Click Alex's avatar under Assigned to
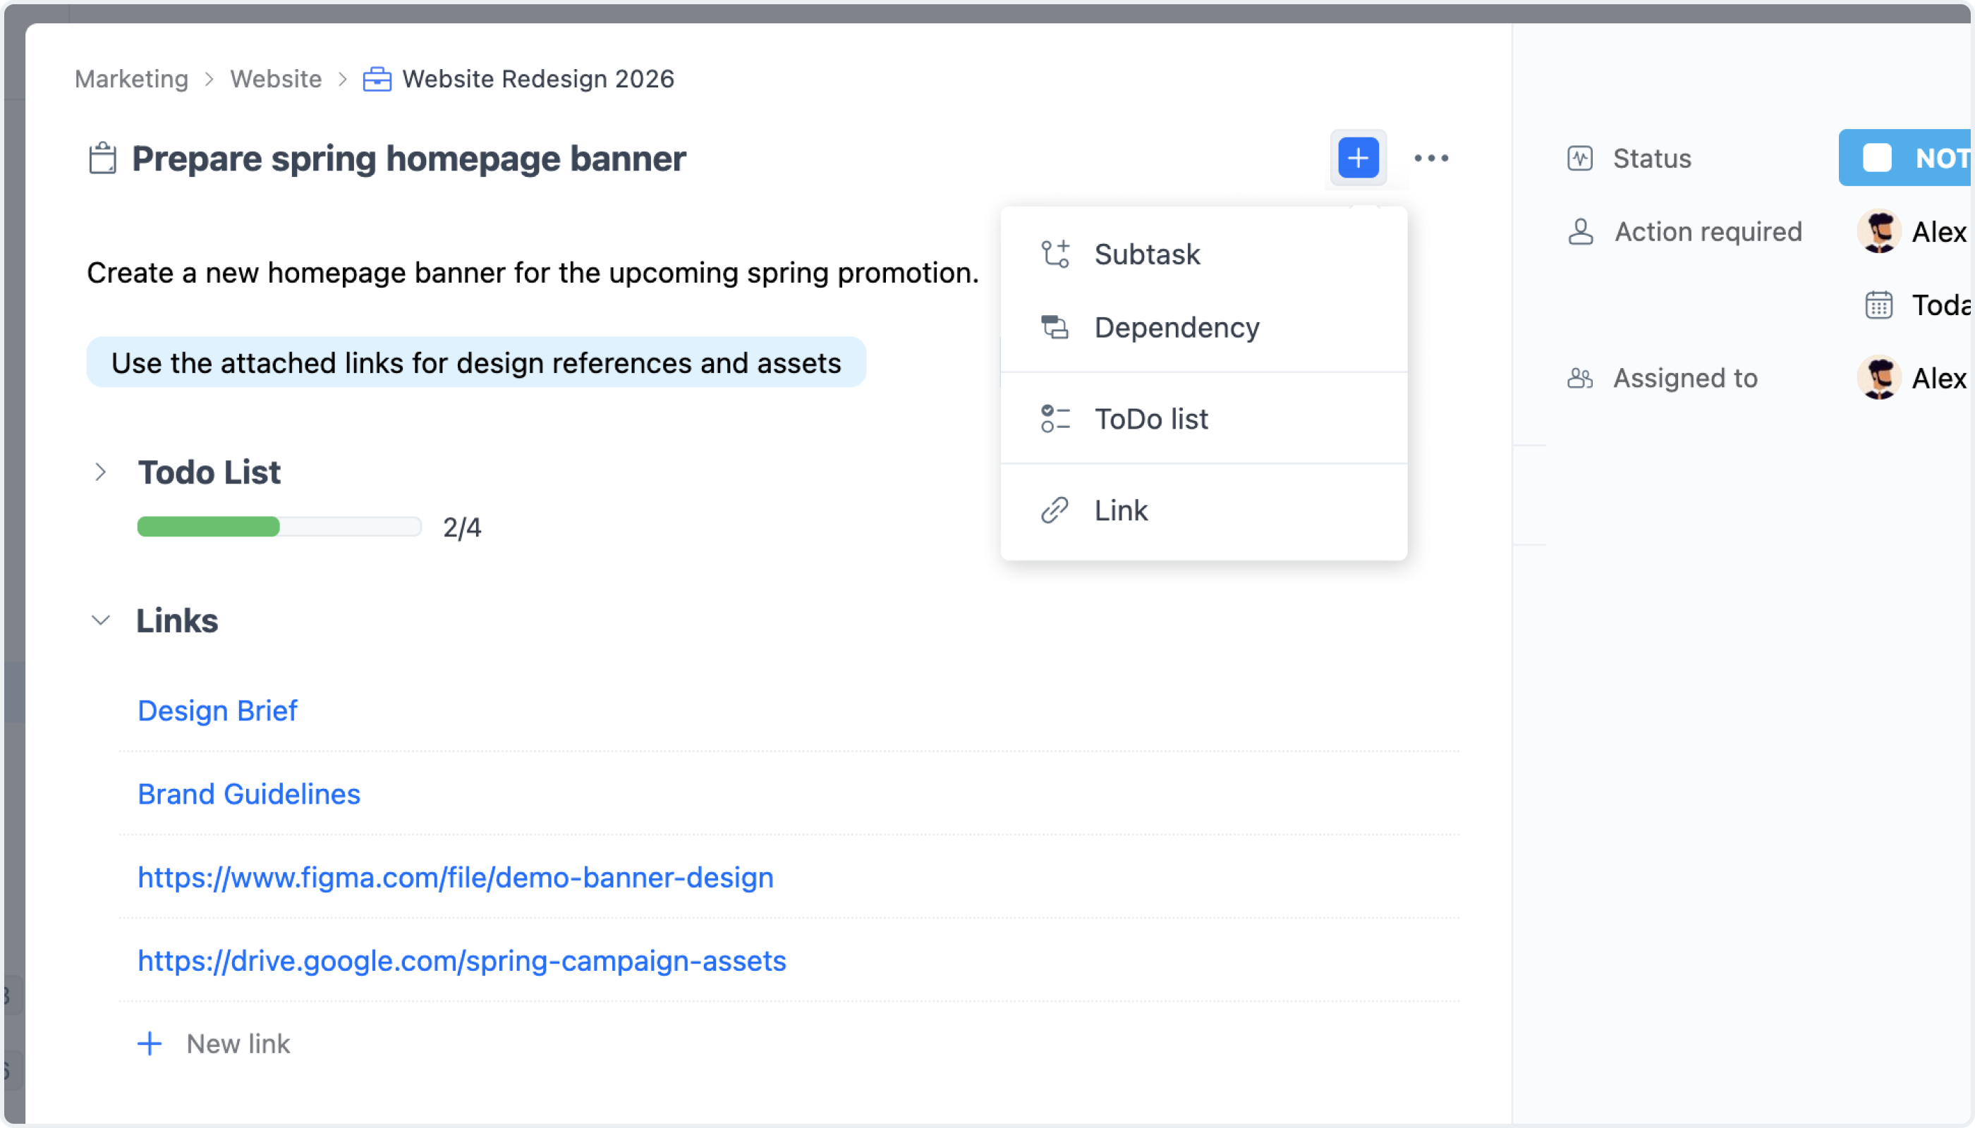The width and height of the screenshot is (1975, 1128). tap(1879, 378)
